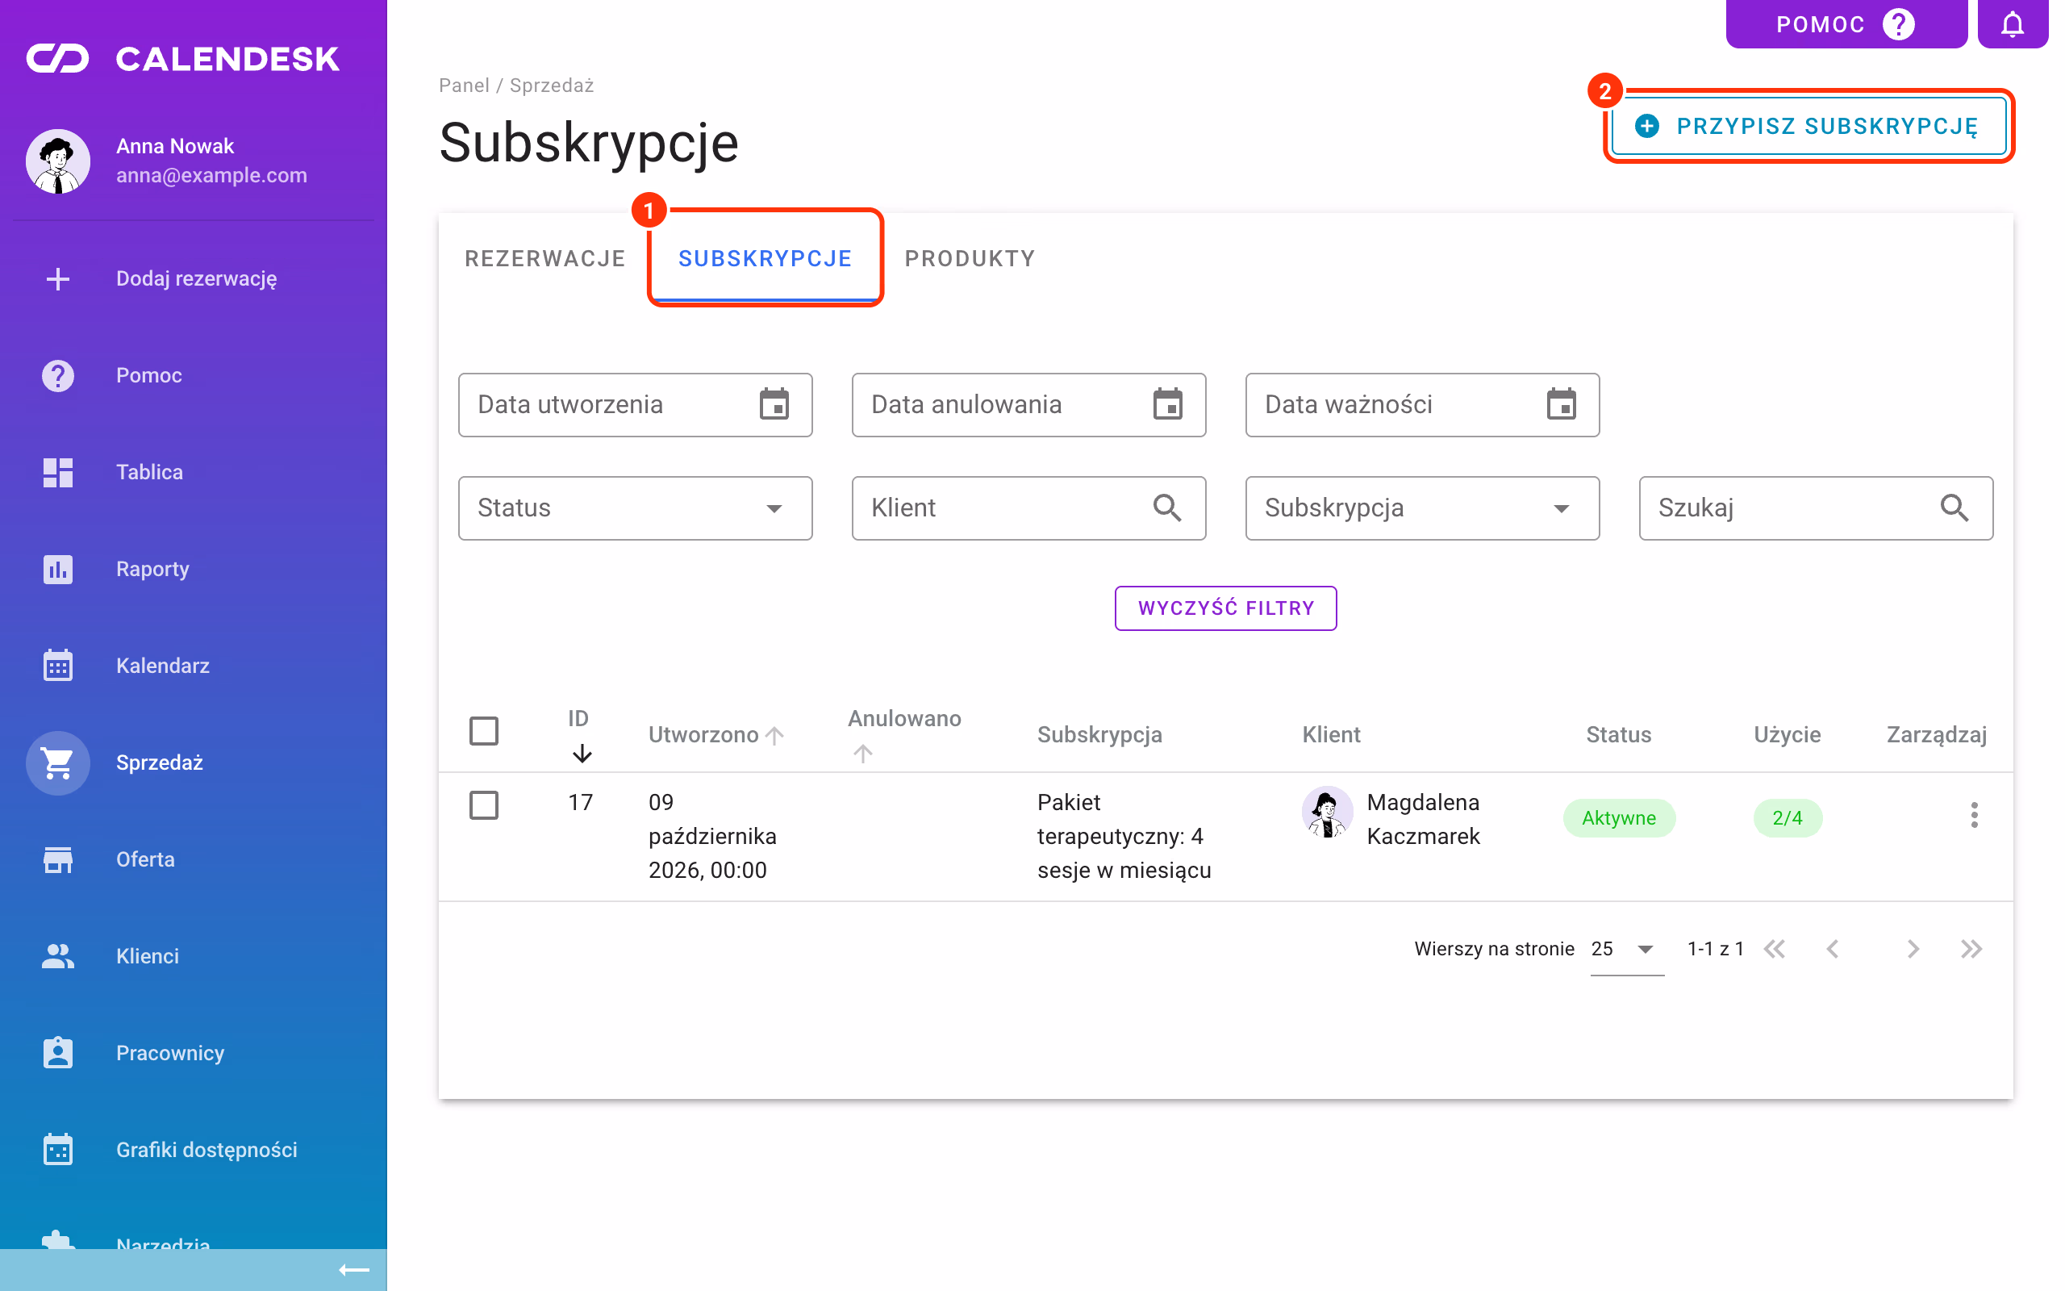Click the Calendesk logo icon

[57, 58]
